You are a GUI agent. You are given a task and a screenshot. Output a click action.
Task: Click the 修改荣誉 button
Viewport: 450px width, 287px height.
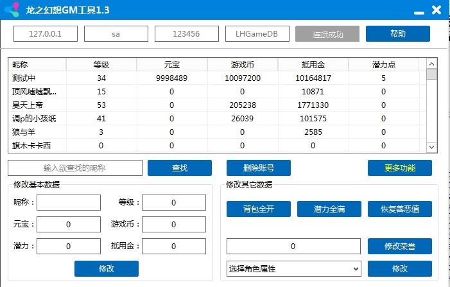point(399,247)
